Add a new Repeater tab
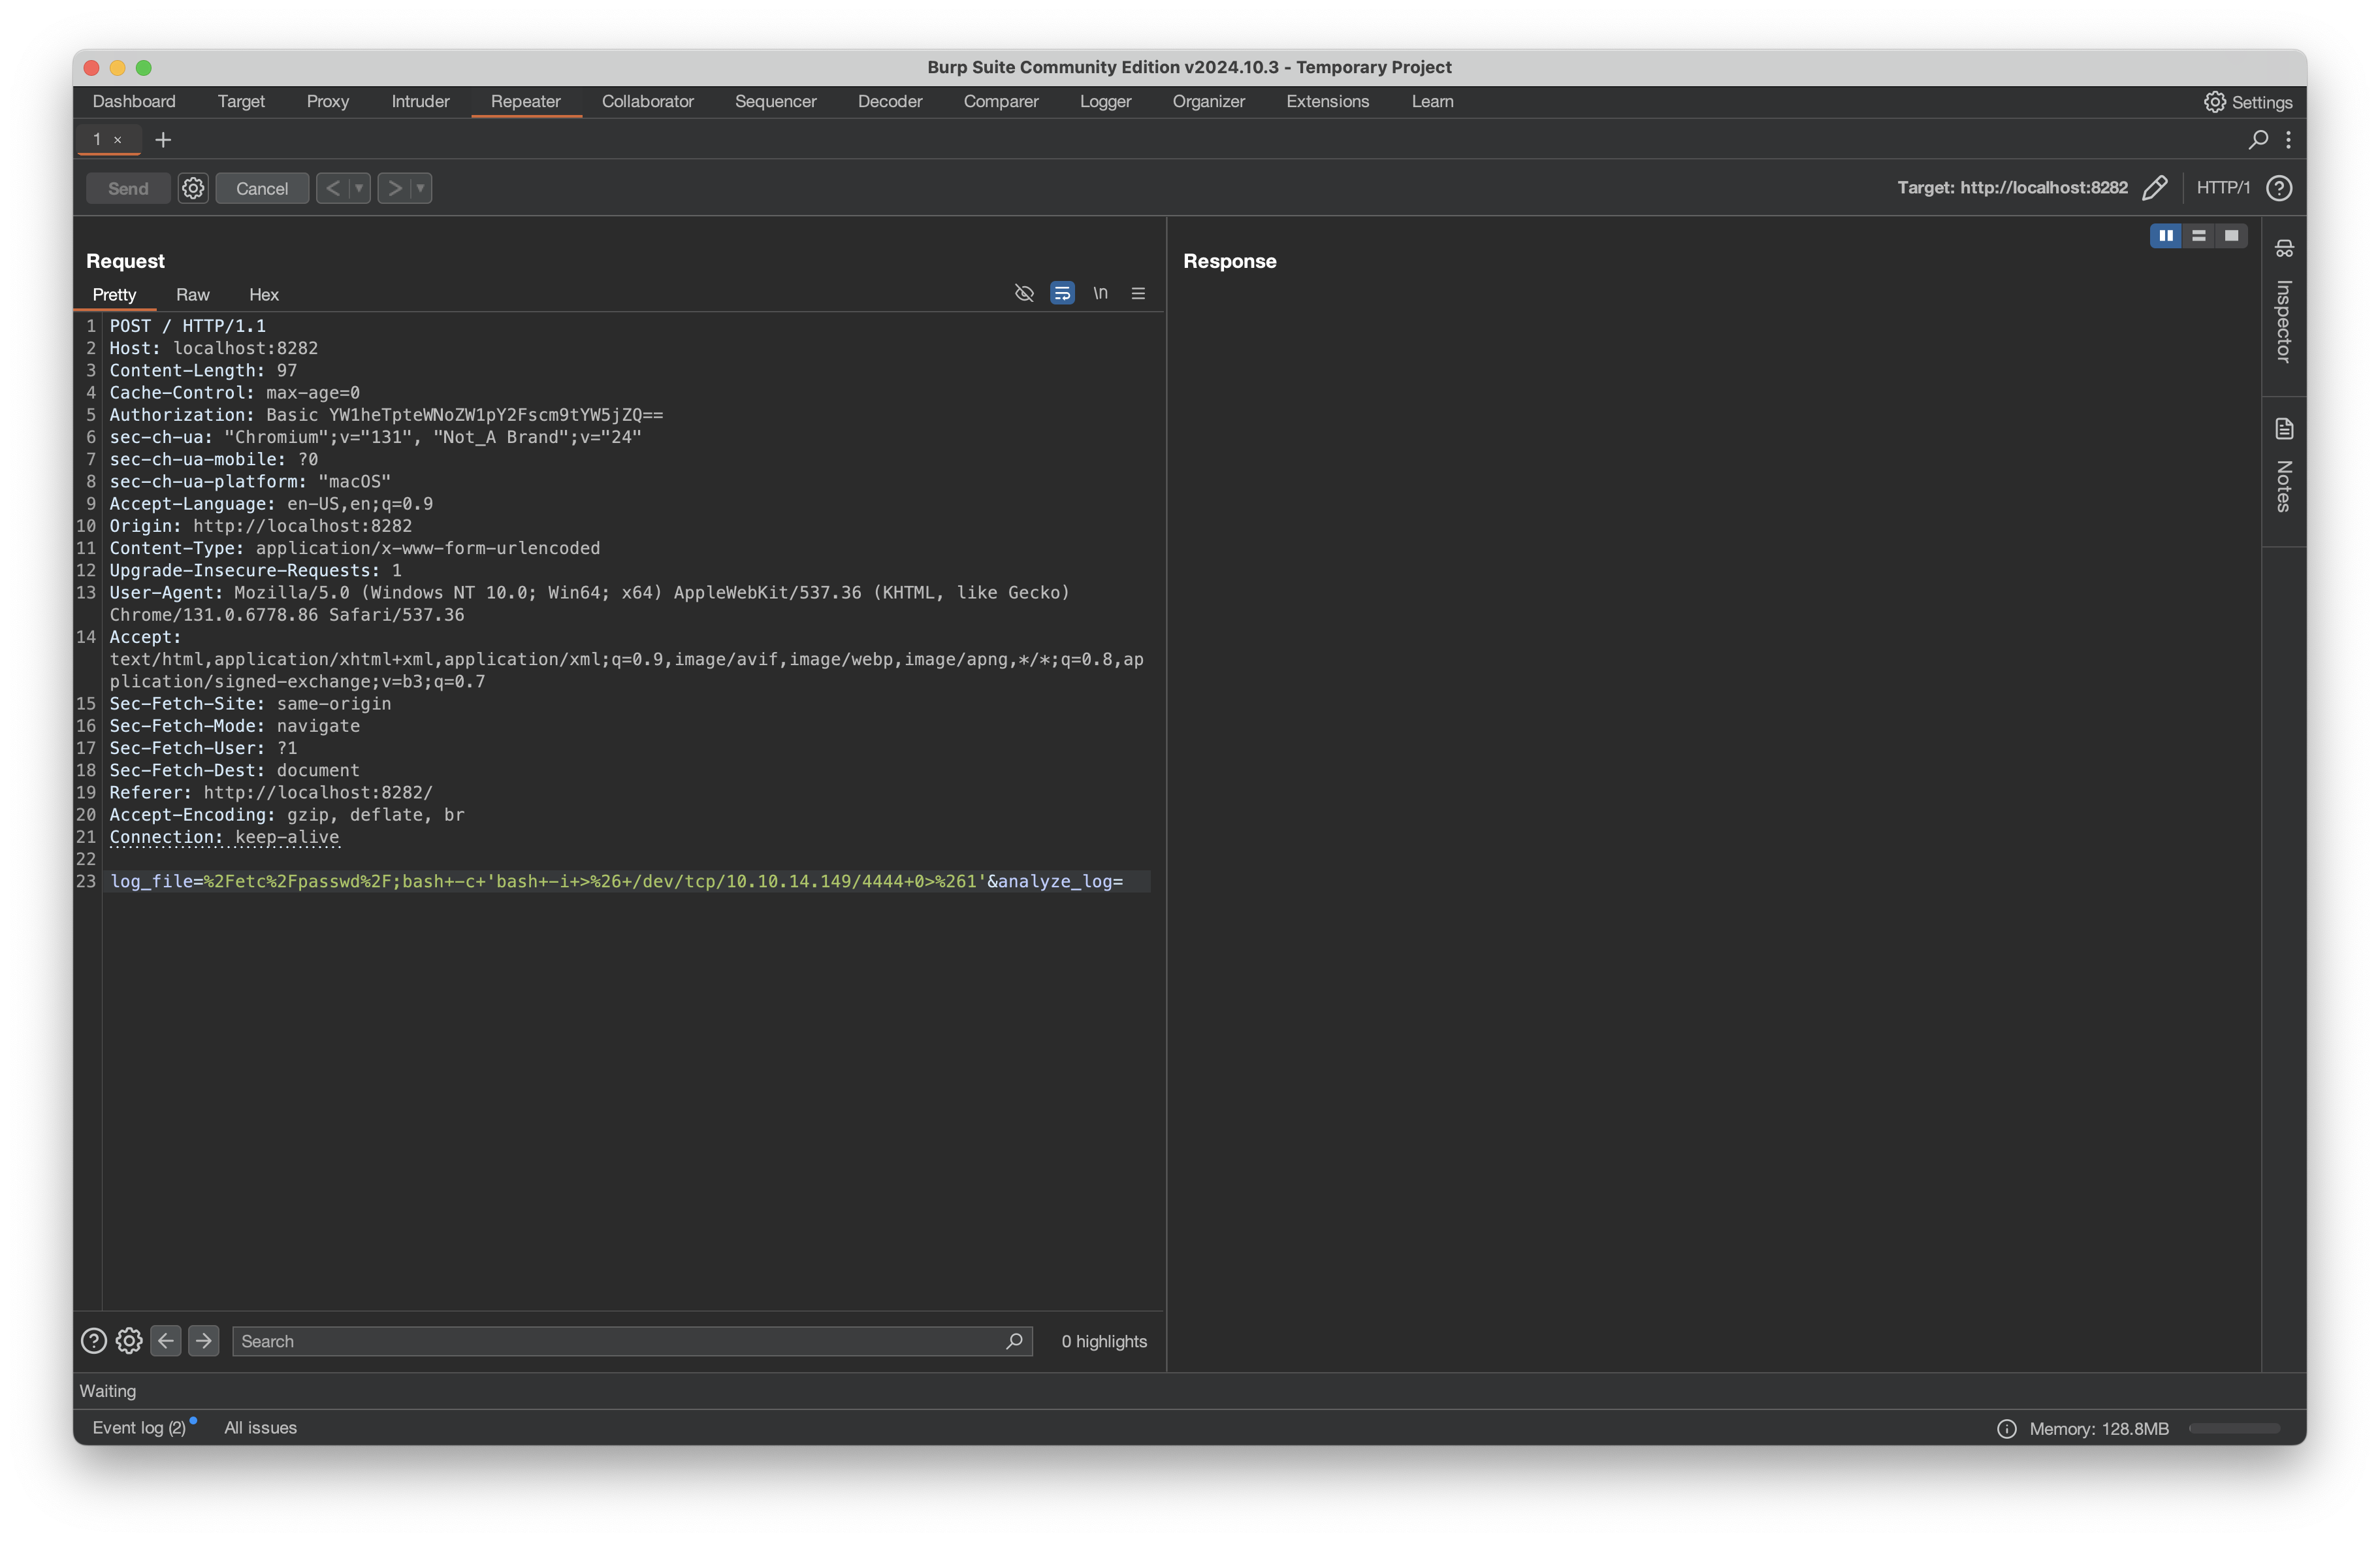This screenshot has width=2380, height=1542. 163,140
